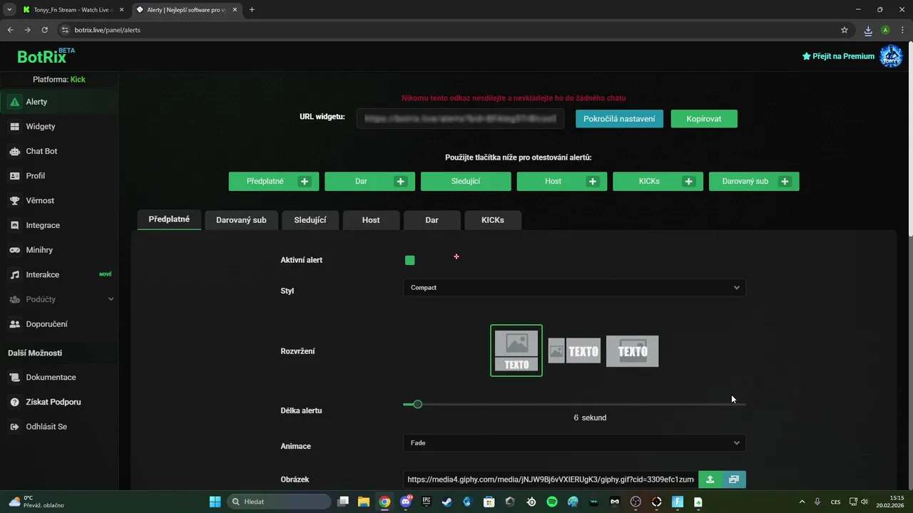This screenshot has width=913, height=513.
Task: Go back with the browser back arrow
Action: tap(10, 30)
